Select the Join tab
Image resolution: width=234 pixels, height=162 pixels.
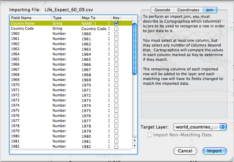[x=209, y=10]
